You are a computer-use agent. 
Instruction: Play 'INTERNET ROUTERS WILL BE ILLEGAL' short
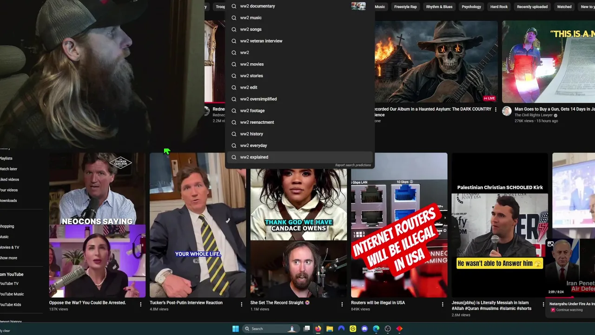point(399,225)
